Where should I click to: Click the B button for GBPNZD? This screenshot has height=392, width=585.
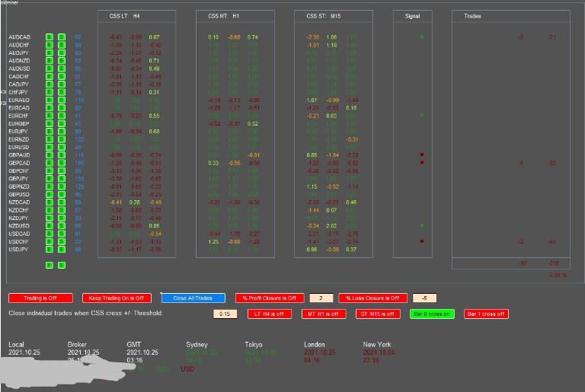point(50,186)
